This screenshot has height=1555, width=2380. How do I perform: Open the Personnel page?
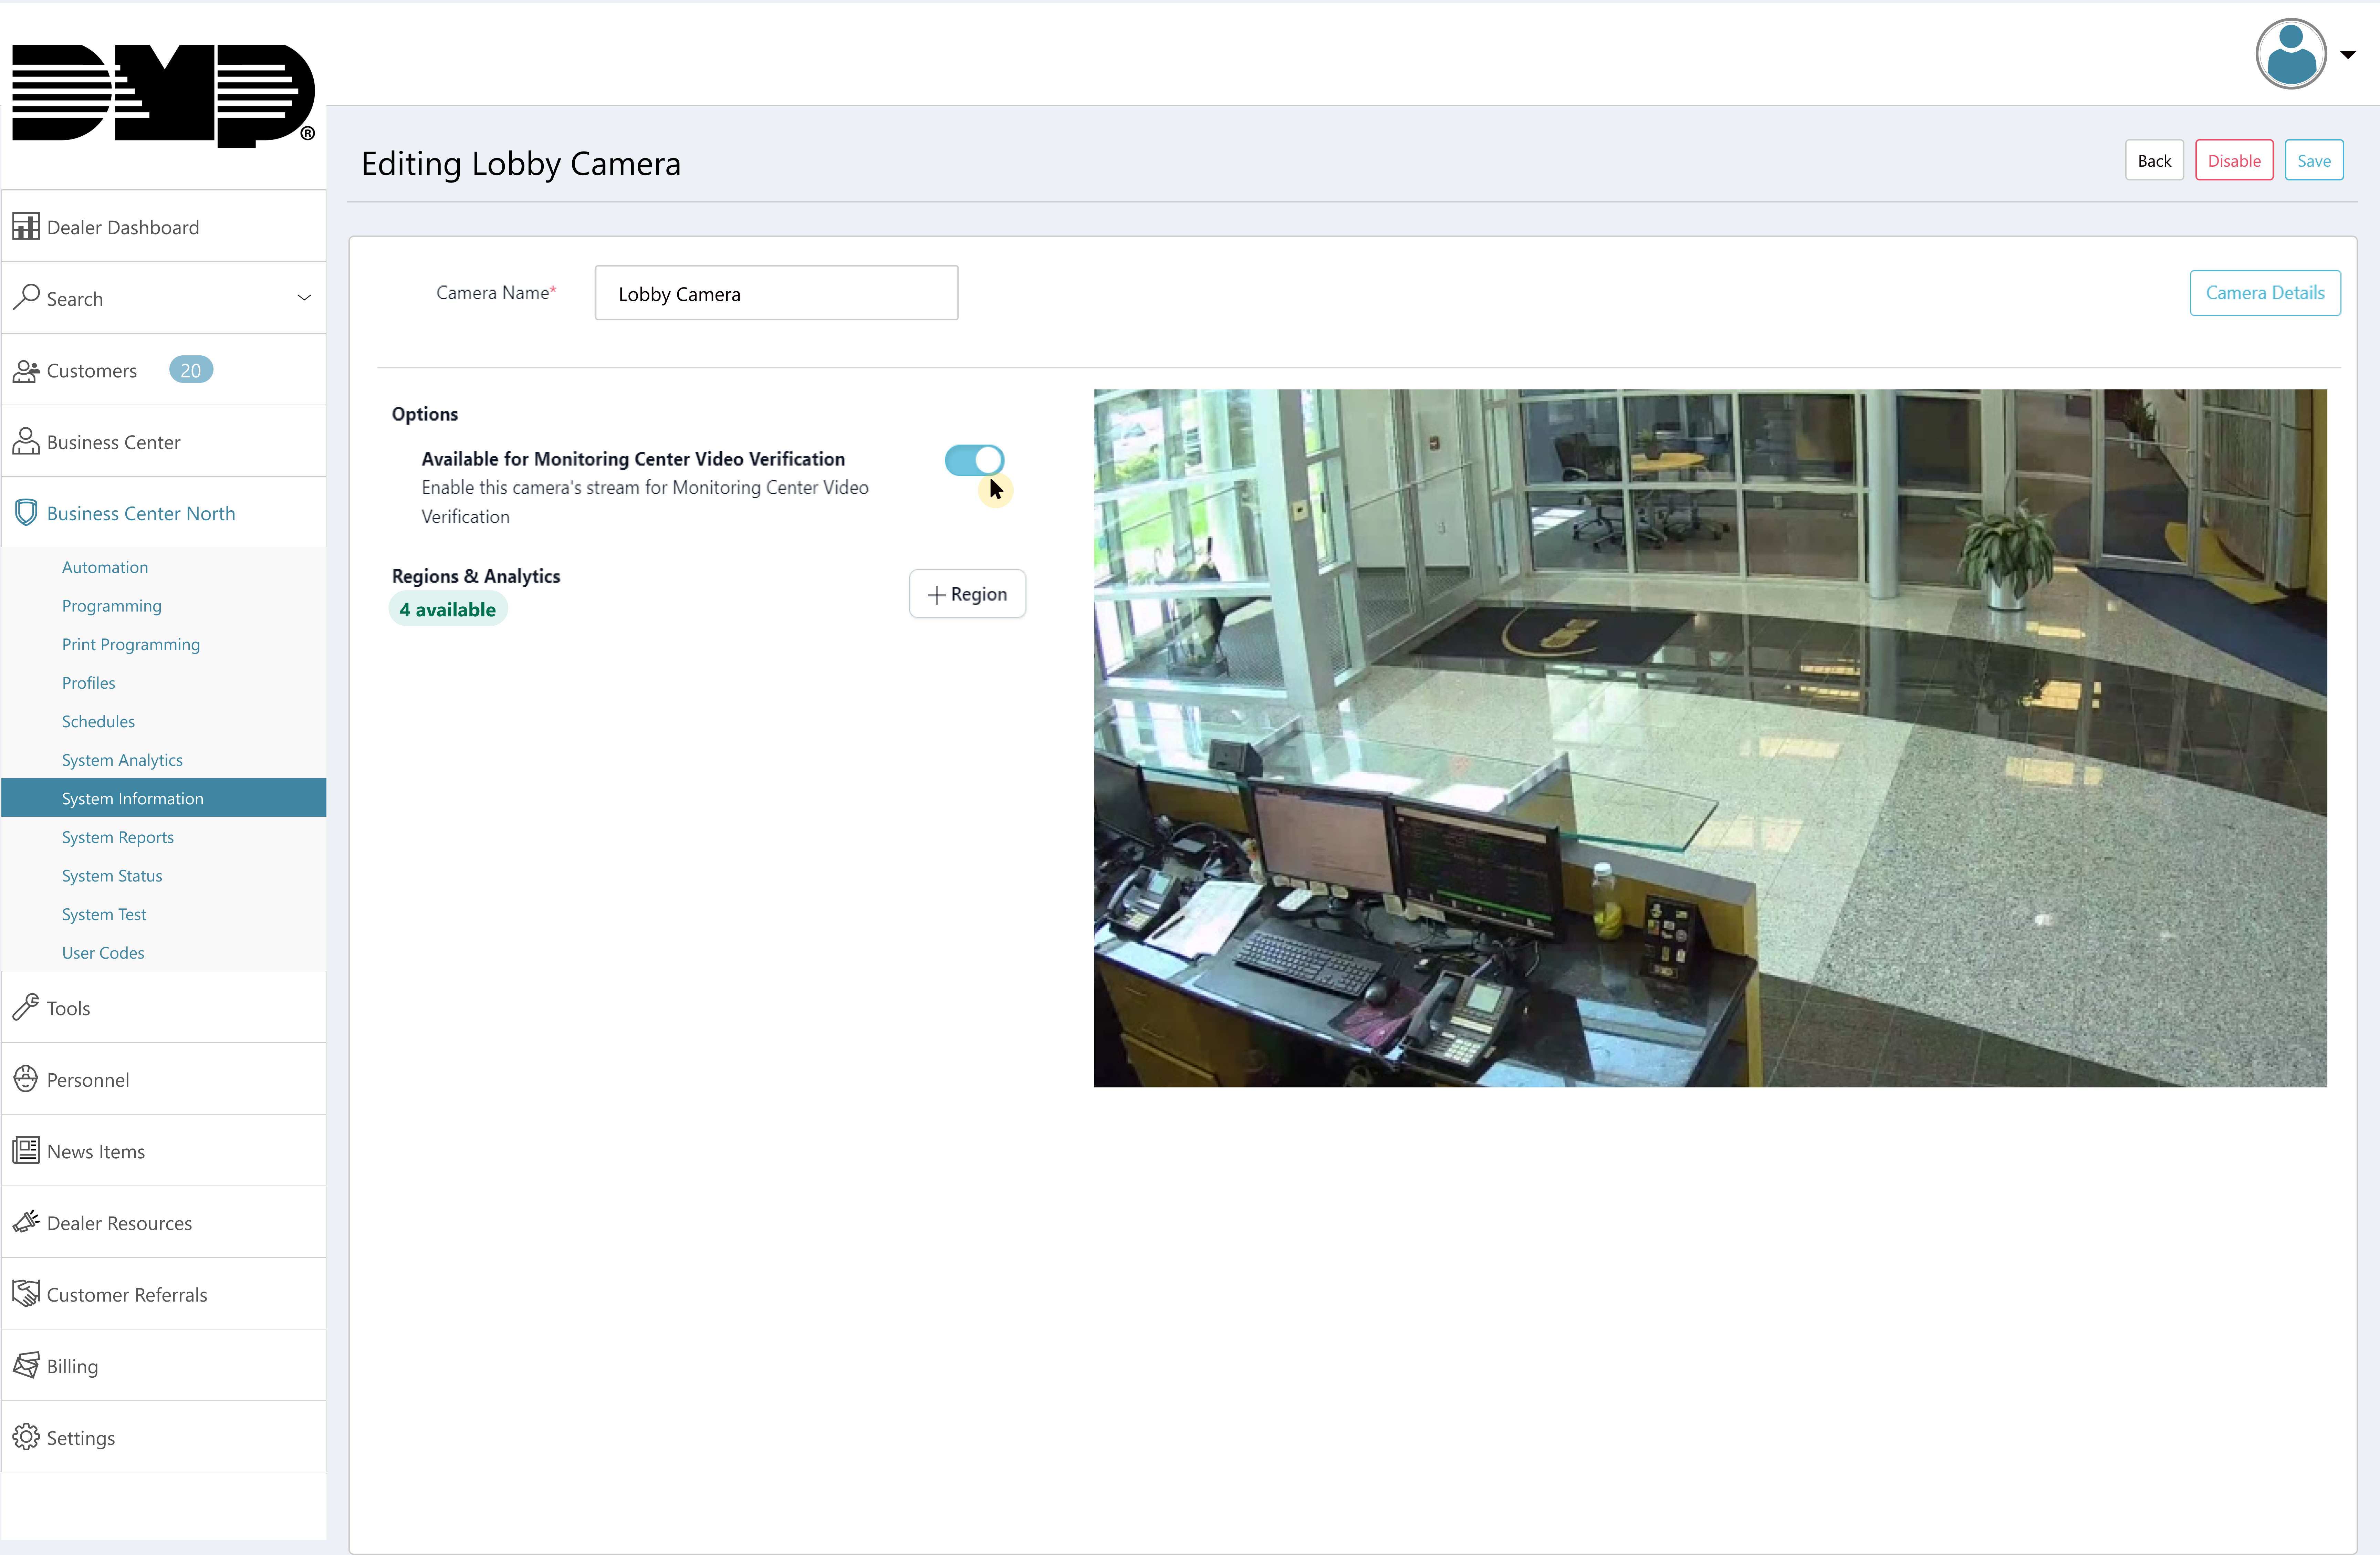click(164, 1079)
